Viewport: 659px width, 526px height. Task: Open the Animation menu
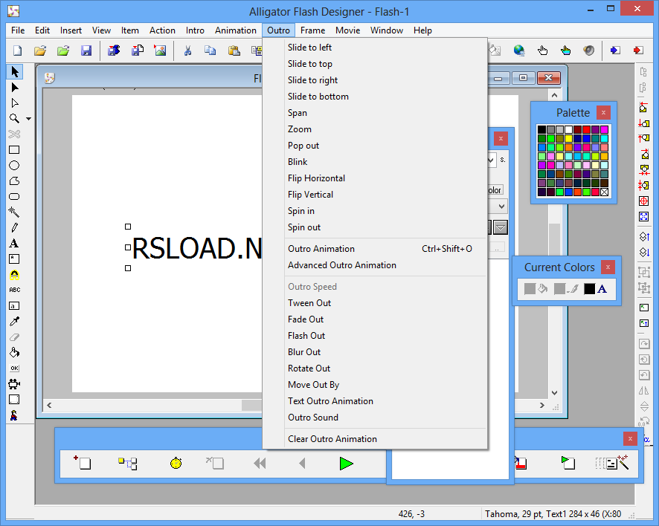coord(236,30)
